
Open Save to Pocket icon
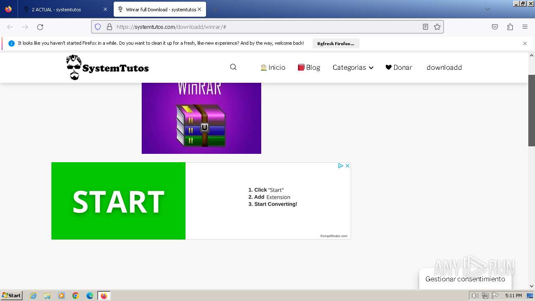point(495,27)
